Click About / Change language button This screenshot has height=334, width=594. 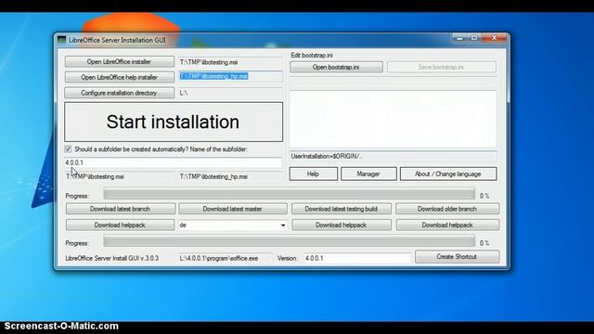448,173
